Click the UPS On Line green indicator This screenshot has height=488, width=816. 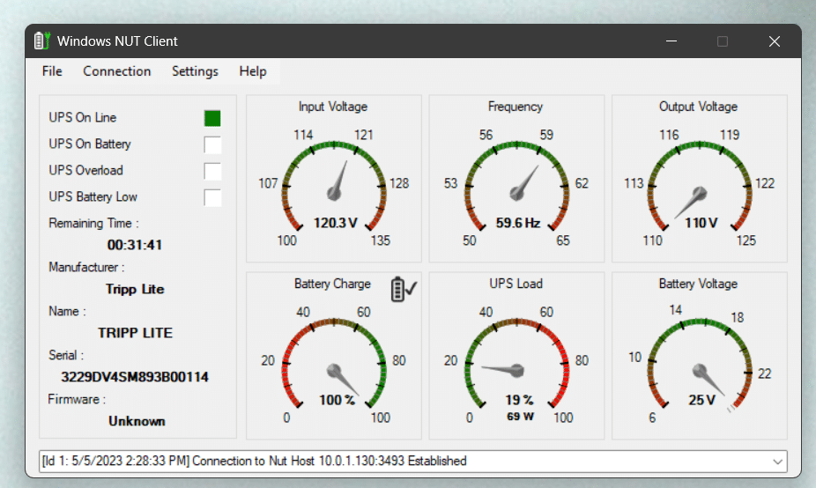pyautogui.click(x=212, y=118)
